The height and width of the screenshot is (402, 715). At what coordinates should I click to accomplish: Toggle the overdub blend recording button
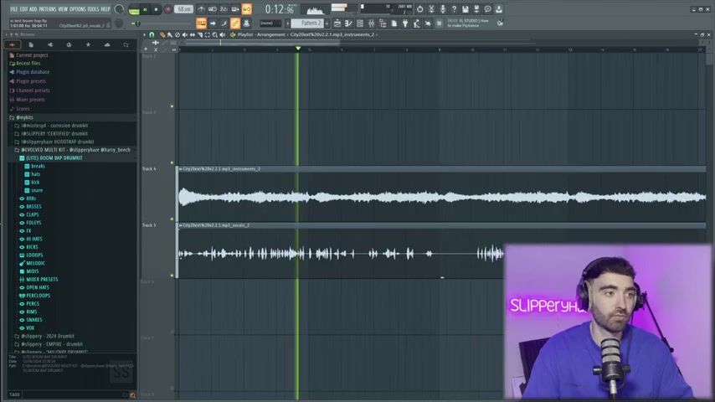tap(235, 9)
